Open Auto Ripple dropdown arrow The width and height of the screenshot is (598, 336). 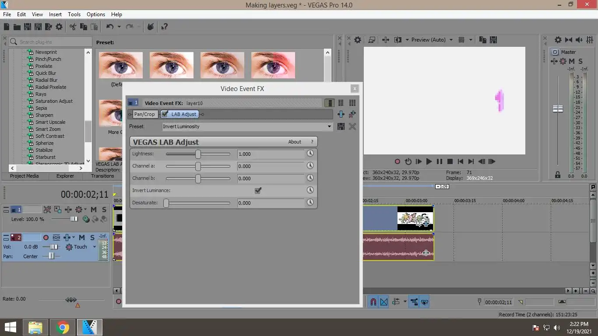pos(405,302)
